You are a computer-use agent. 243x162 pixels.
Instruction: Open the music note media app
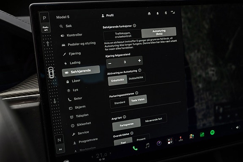147,146
